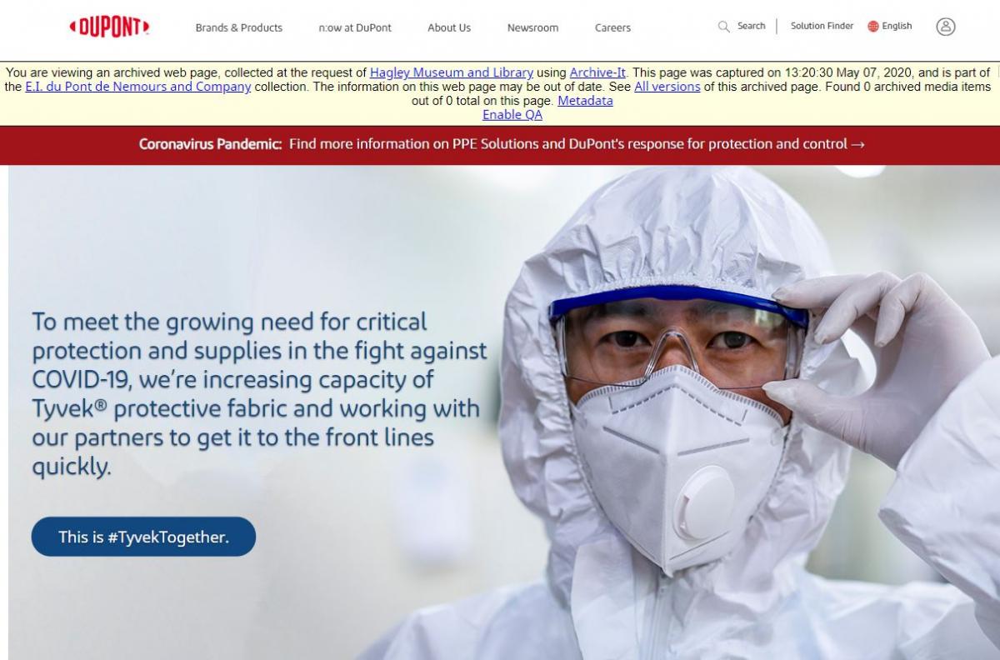Open the Archive-It link
The width and height of the screenshot is (1000, 660).
point(597,72)
